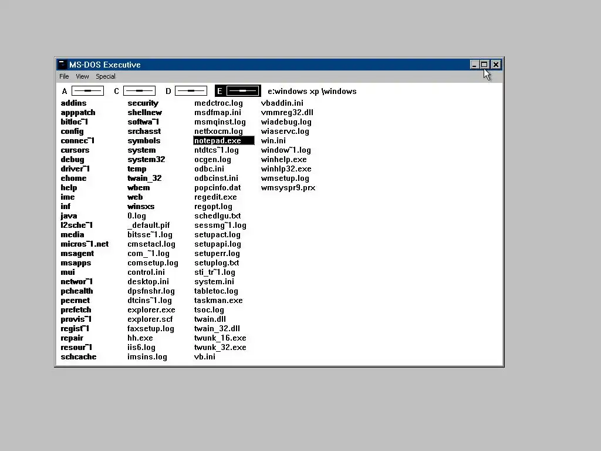Select the java directory
Screen dimensions: 601x451
coord(69,216)
